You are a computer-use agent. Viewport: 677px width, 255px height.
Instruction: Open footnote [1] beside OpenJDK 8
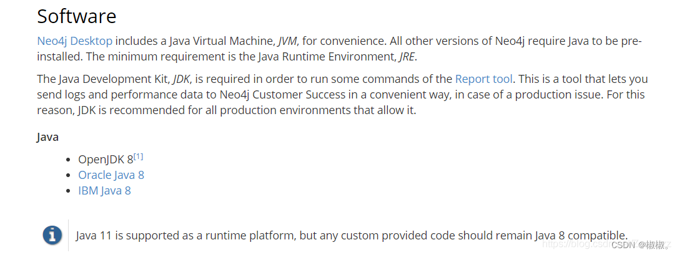[x=139, y=157]
